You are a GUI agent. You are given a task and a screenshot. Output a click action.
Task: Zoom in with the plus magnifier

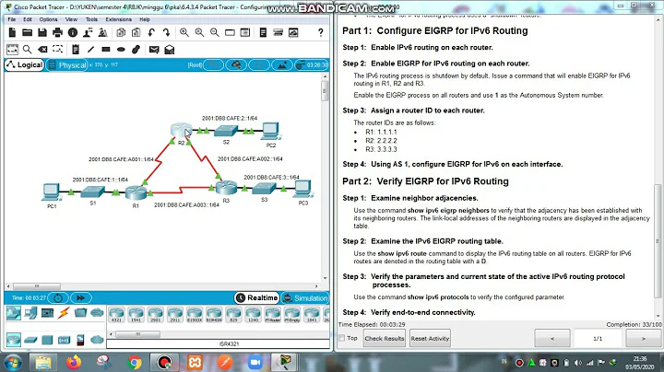[x=184, y=32]
